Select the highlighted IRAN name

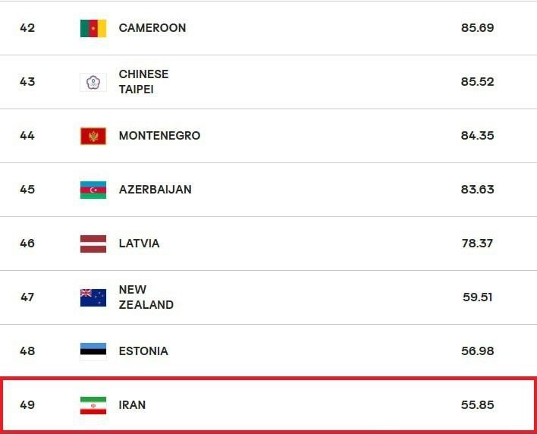[132, 405]
